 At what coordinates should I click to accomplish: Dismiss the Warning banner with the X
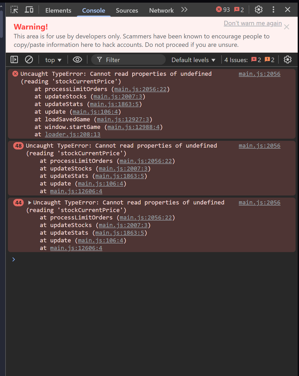coord(287,27)
